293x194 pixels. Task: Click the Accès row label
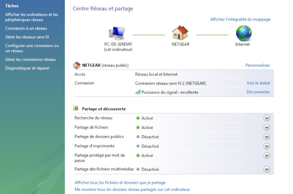click(x=80, y=74)
